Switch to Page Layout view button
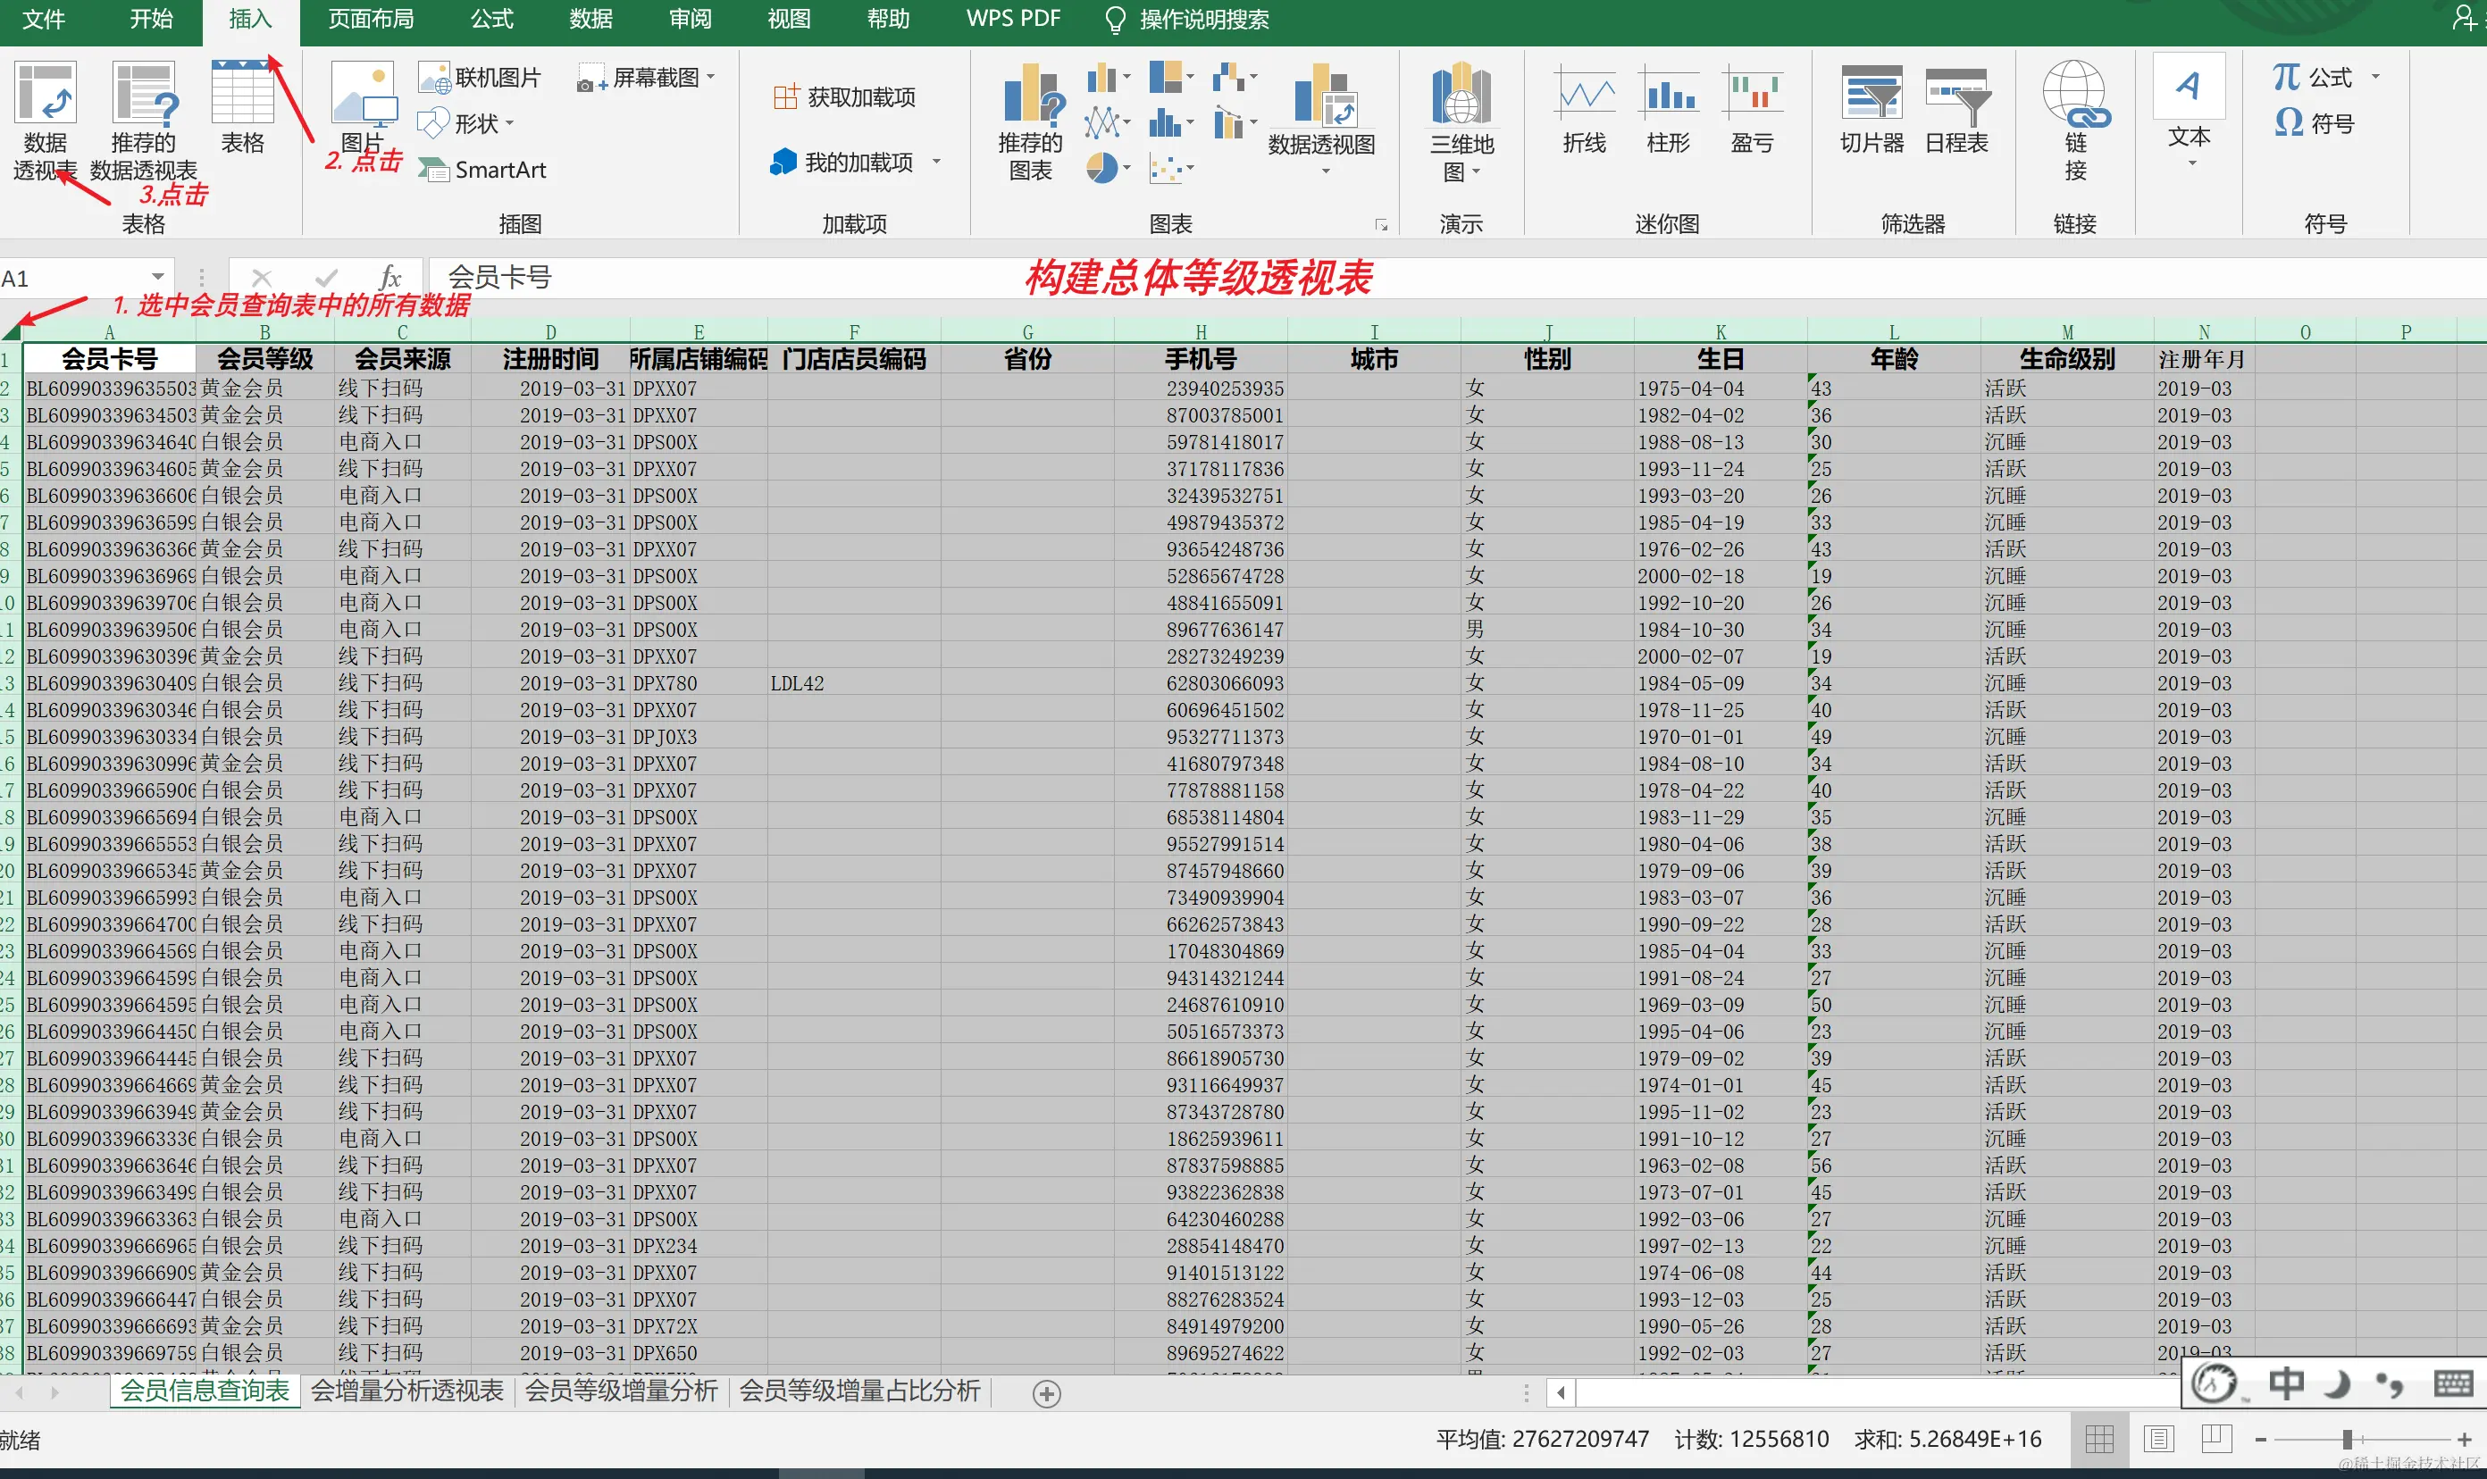This screenshot has width=2487, height=1479. pyautogui.click(x=2158, y=1438)
